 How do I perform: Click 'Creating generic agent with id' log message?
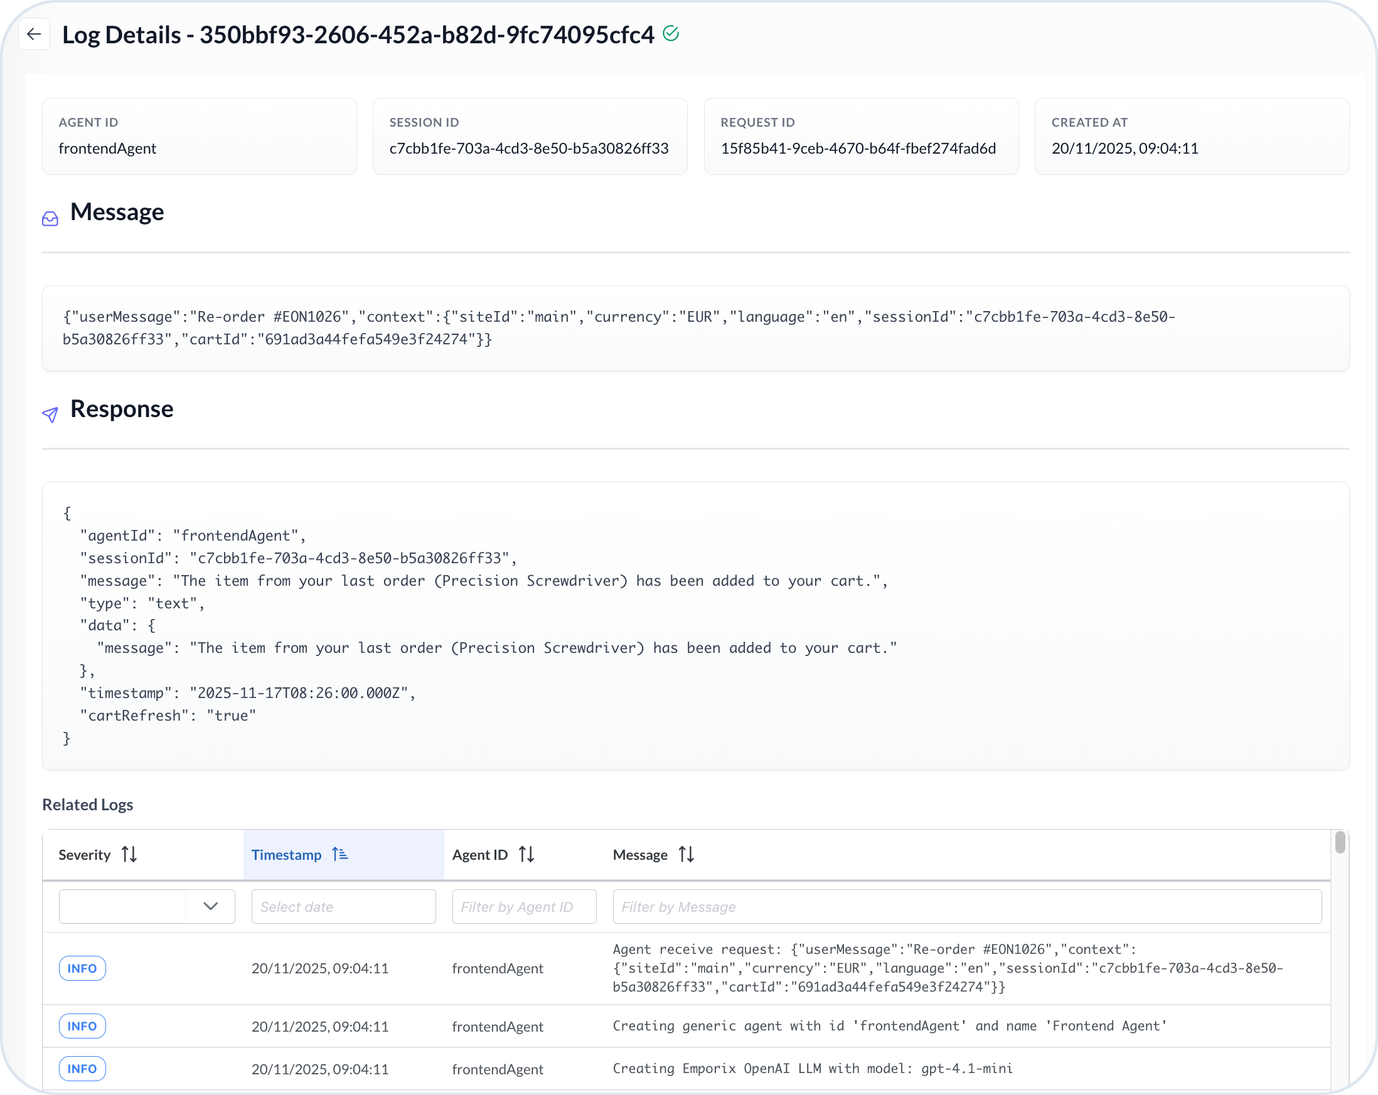[x=890, y=1025]
